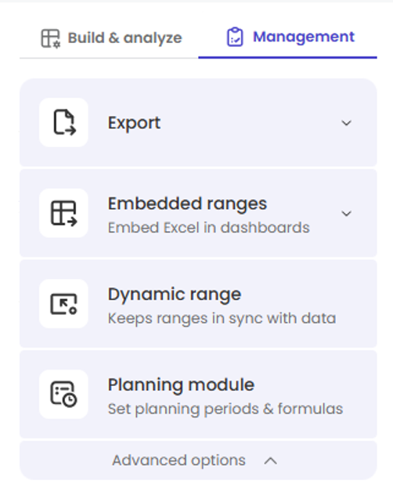Screen dimensions: 393x502
Task: Open the Planning module heading
Action: click(x=181, y=385)
